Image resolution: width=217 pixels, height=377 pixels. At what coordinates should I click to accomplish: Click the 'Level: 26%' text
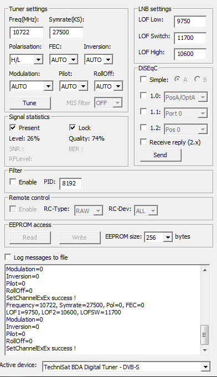pyautogui.click(x=24, y=138)
